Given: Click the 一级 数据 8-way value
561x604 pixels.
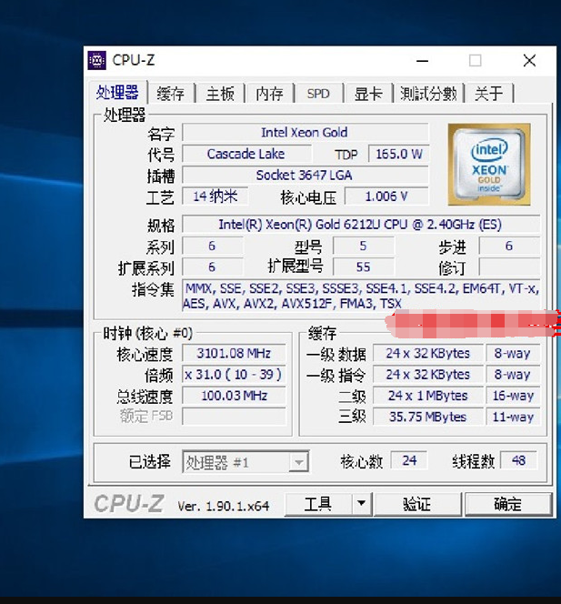Looking at the screenshot, I should (x=513, y=353).
